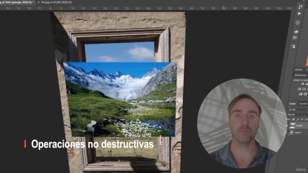Lock transparent pixels in Layers panel
The width and height of the screenshot is (308, 173).
[293, 119]
